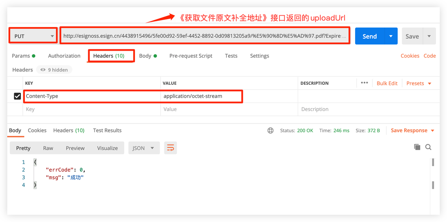Switch to Bulk Edit mode
Screen dimensions: 447x222
387,83
